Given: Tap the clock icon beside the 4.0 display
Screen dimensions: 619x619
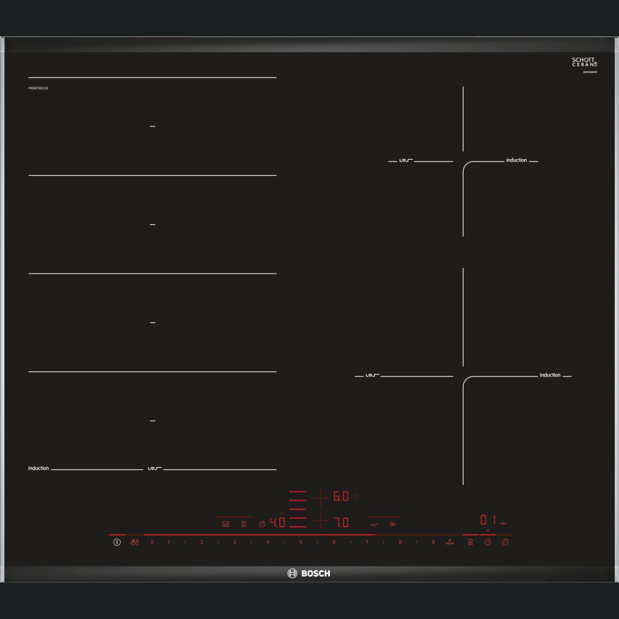Looking at the screenshot, I should pos(262,524).
